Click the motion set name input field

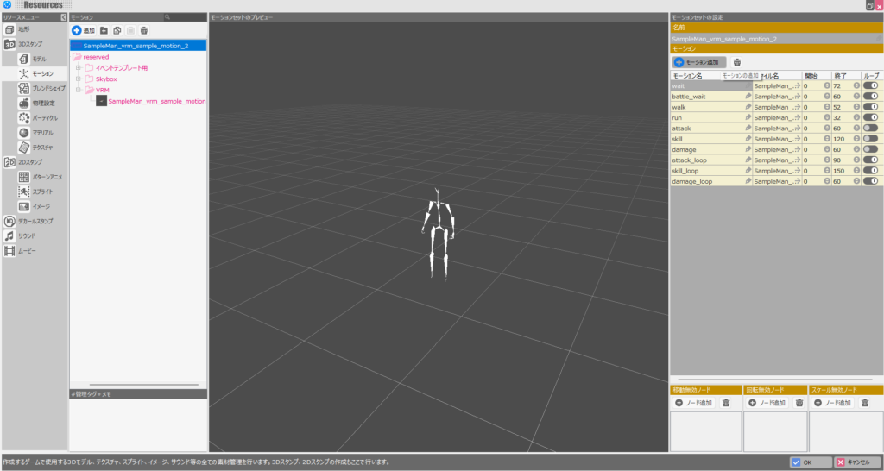(x=774, y=39)
